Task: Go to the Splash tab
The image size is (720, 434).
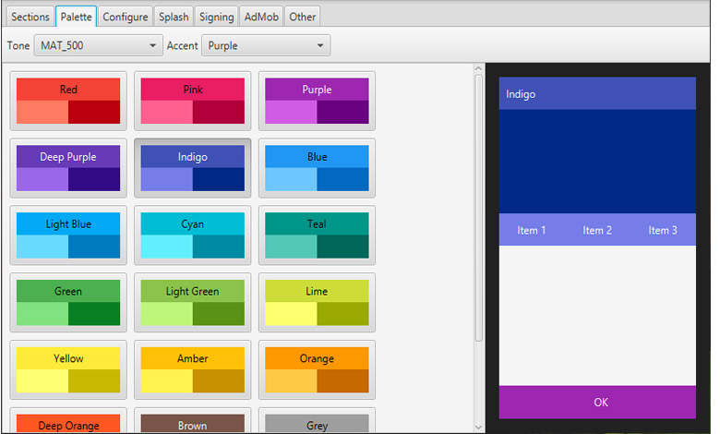Action: 174,17
